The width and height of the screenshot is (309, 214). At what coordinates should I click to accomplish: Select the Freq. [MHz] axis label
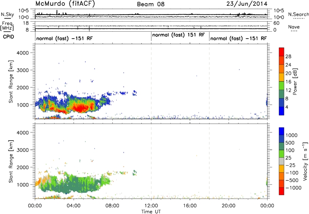[7, 26]
